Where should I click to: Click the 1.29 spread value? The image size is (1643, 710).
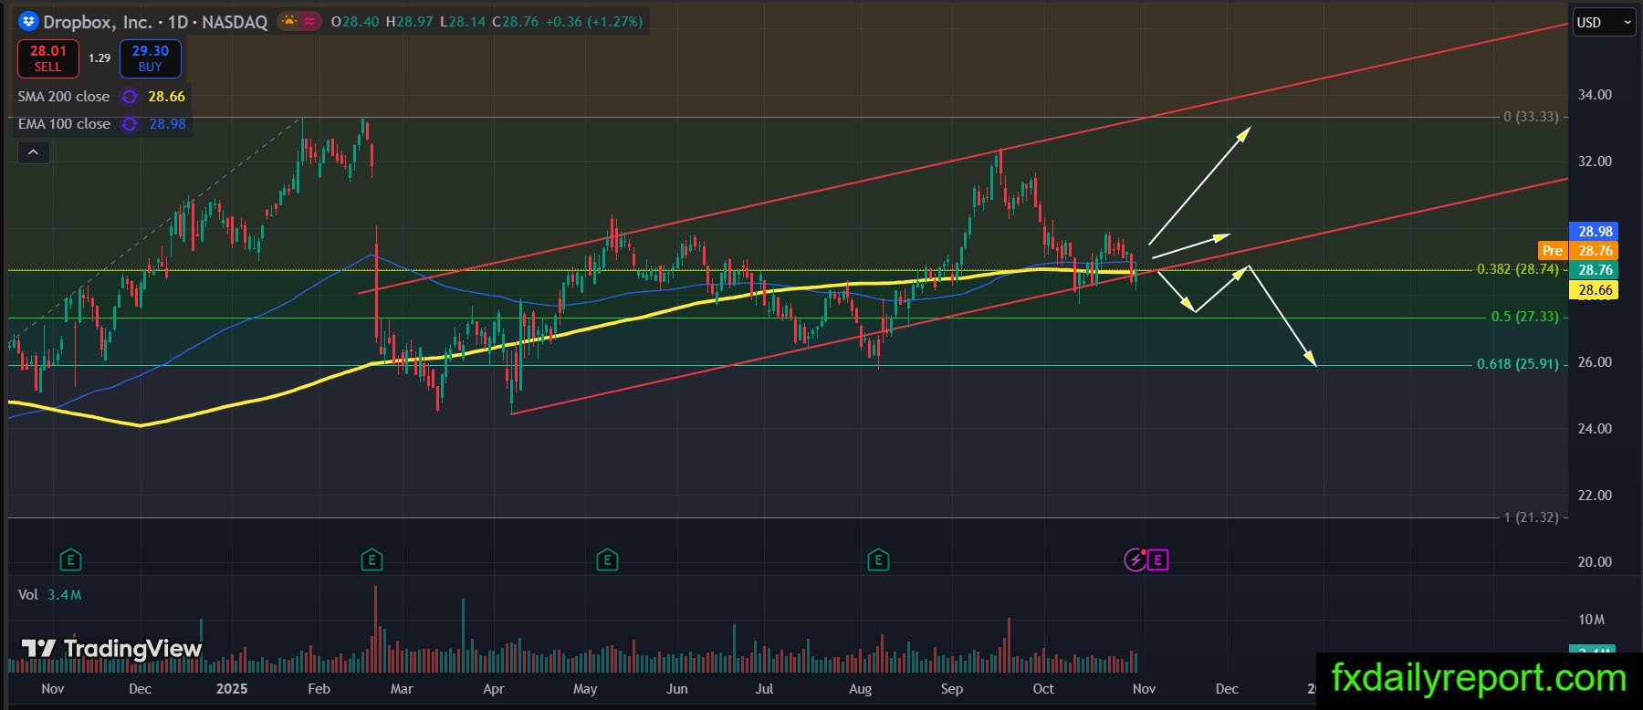[x=99, y=58]
